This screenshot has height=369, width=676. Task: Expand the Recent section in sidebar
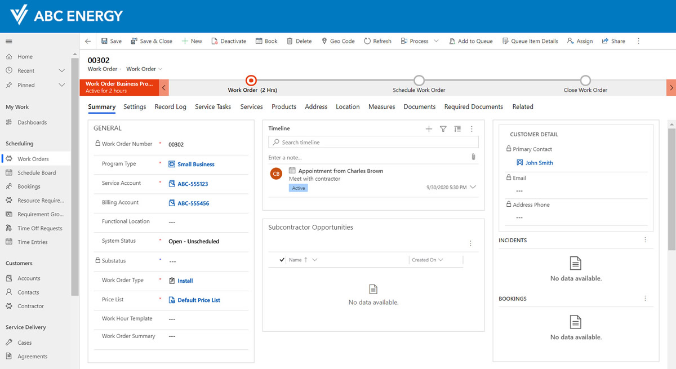tap(62, 70)
